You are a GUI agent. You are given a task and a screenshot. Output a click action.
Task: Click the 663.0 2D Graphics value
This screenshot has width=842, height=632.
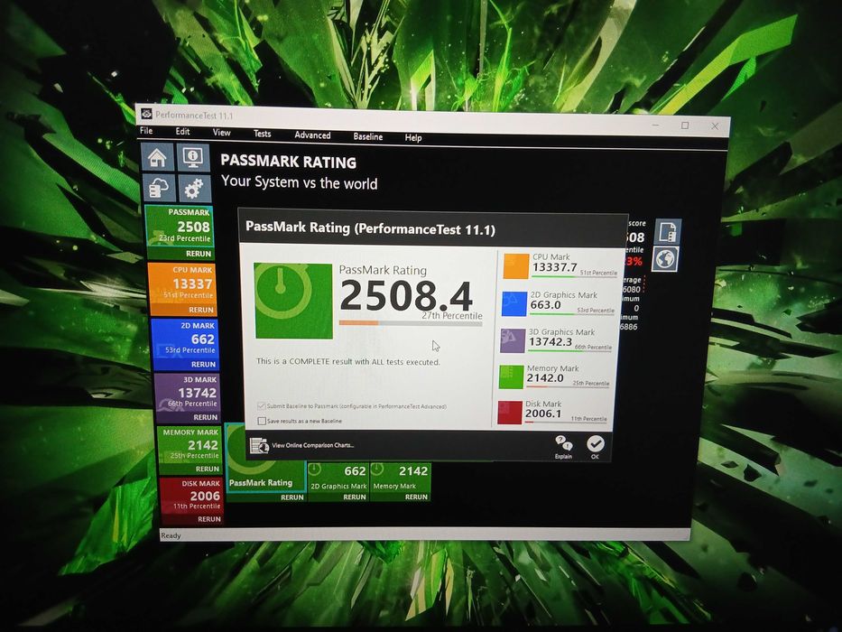pos(546,305)
